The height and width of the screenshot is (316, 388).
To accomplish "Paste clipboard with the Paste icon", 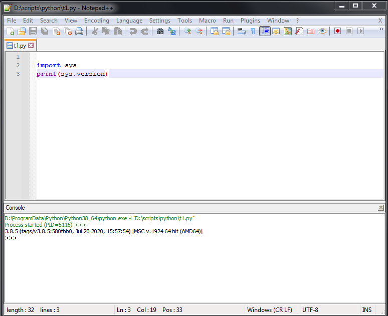I will tap(118, 31).
